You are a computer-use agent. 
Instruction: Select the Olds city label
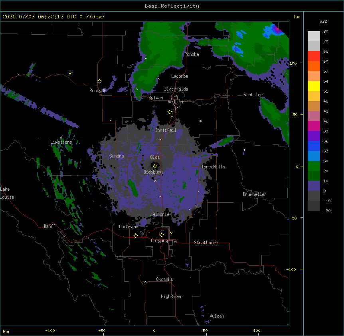[x=155, y=157]
